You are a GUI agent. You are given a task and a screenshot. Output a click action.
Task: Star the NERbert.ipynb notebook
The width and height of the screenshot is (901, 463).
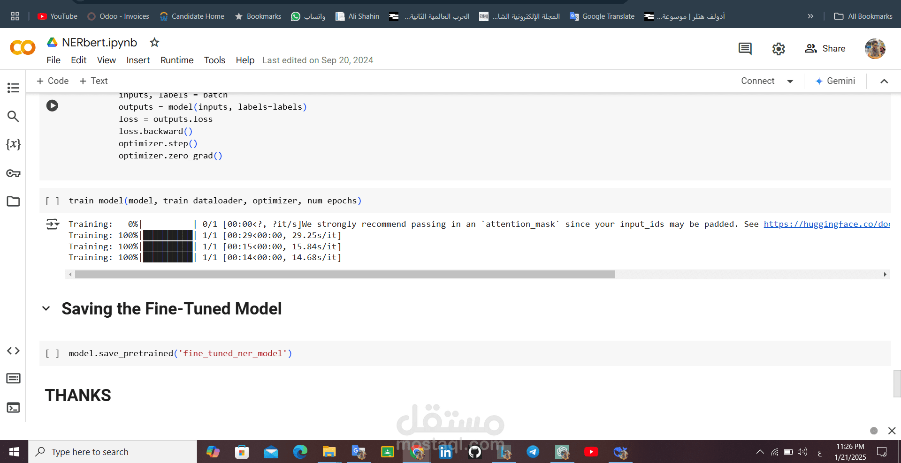[154, 43]
